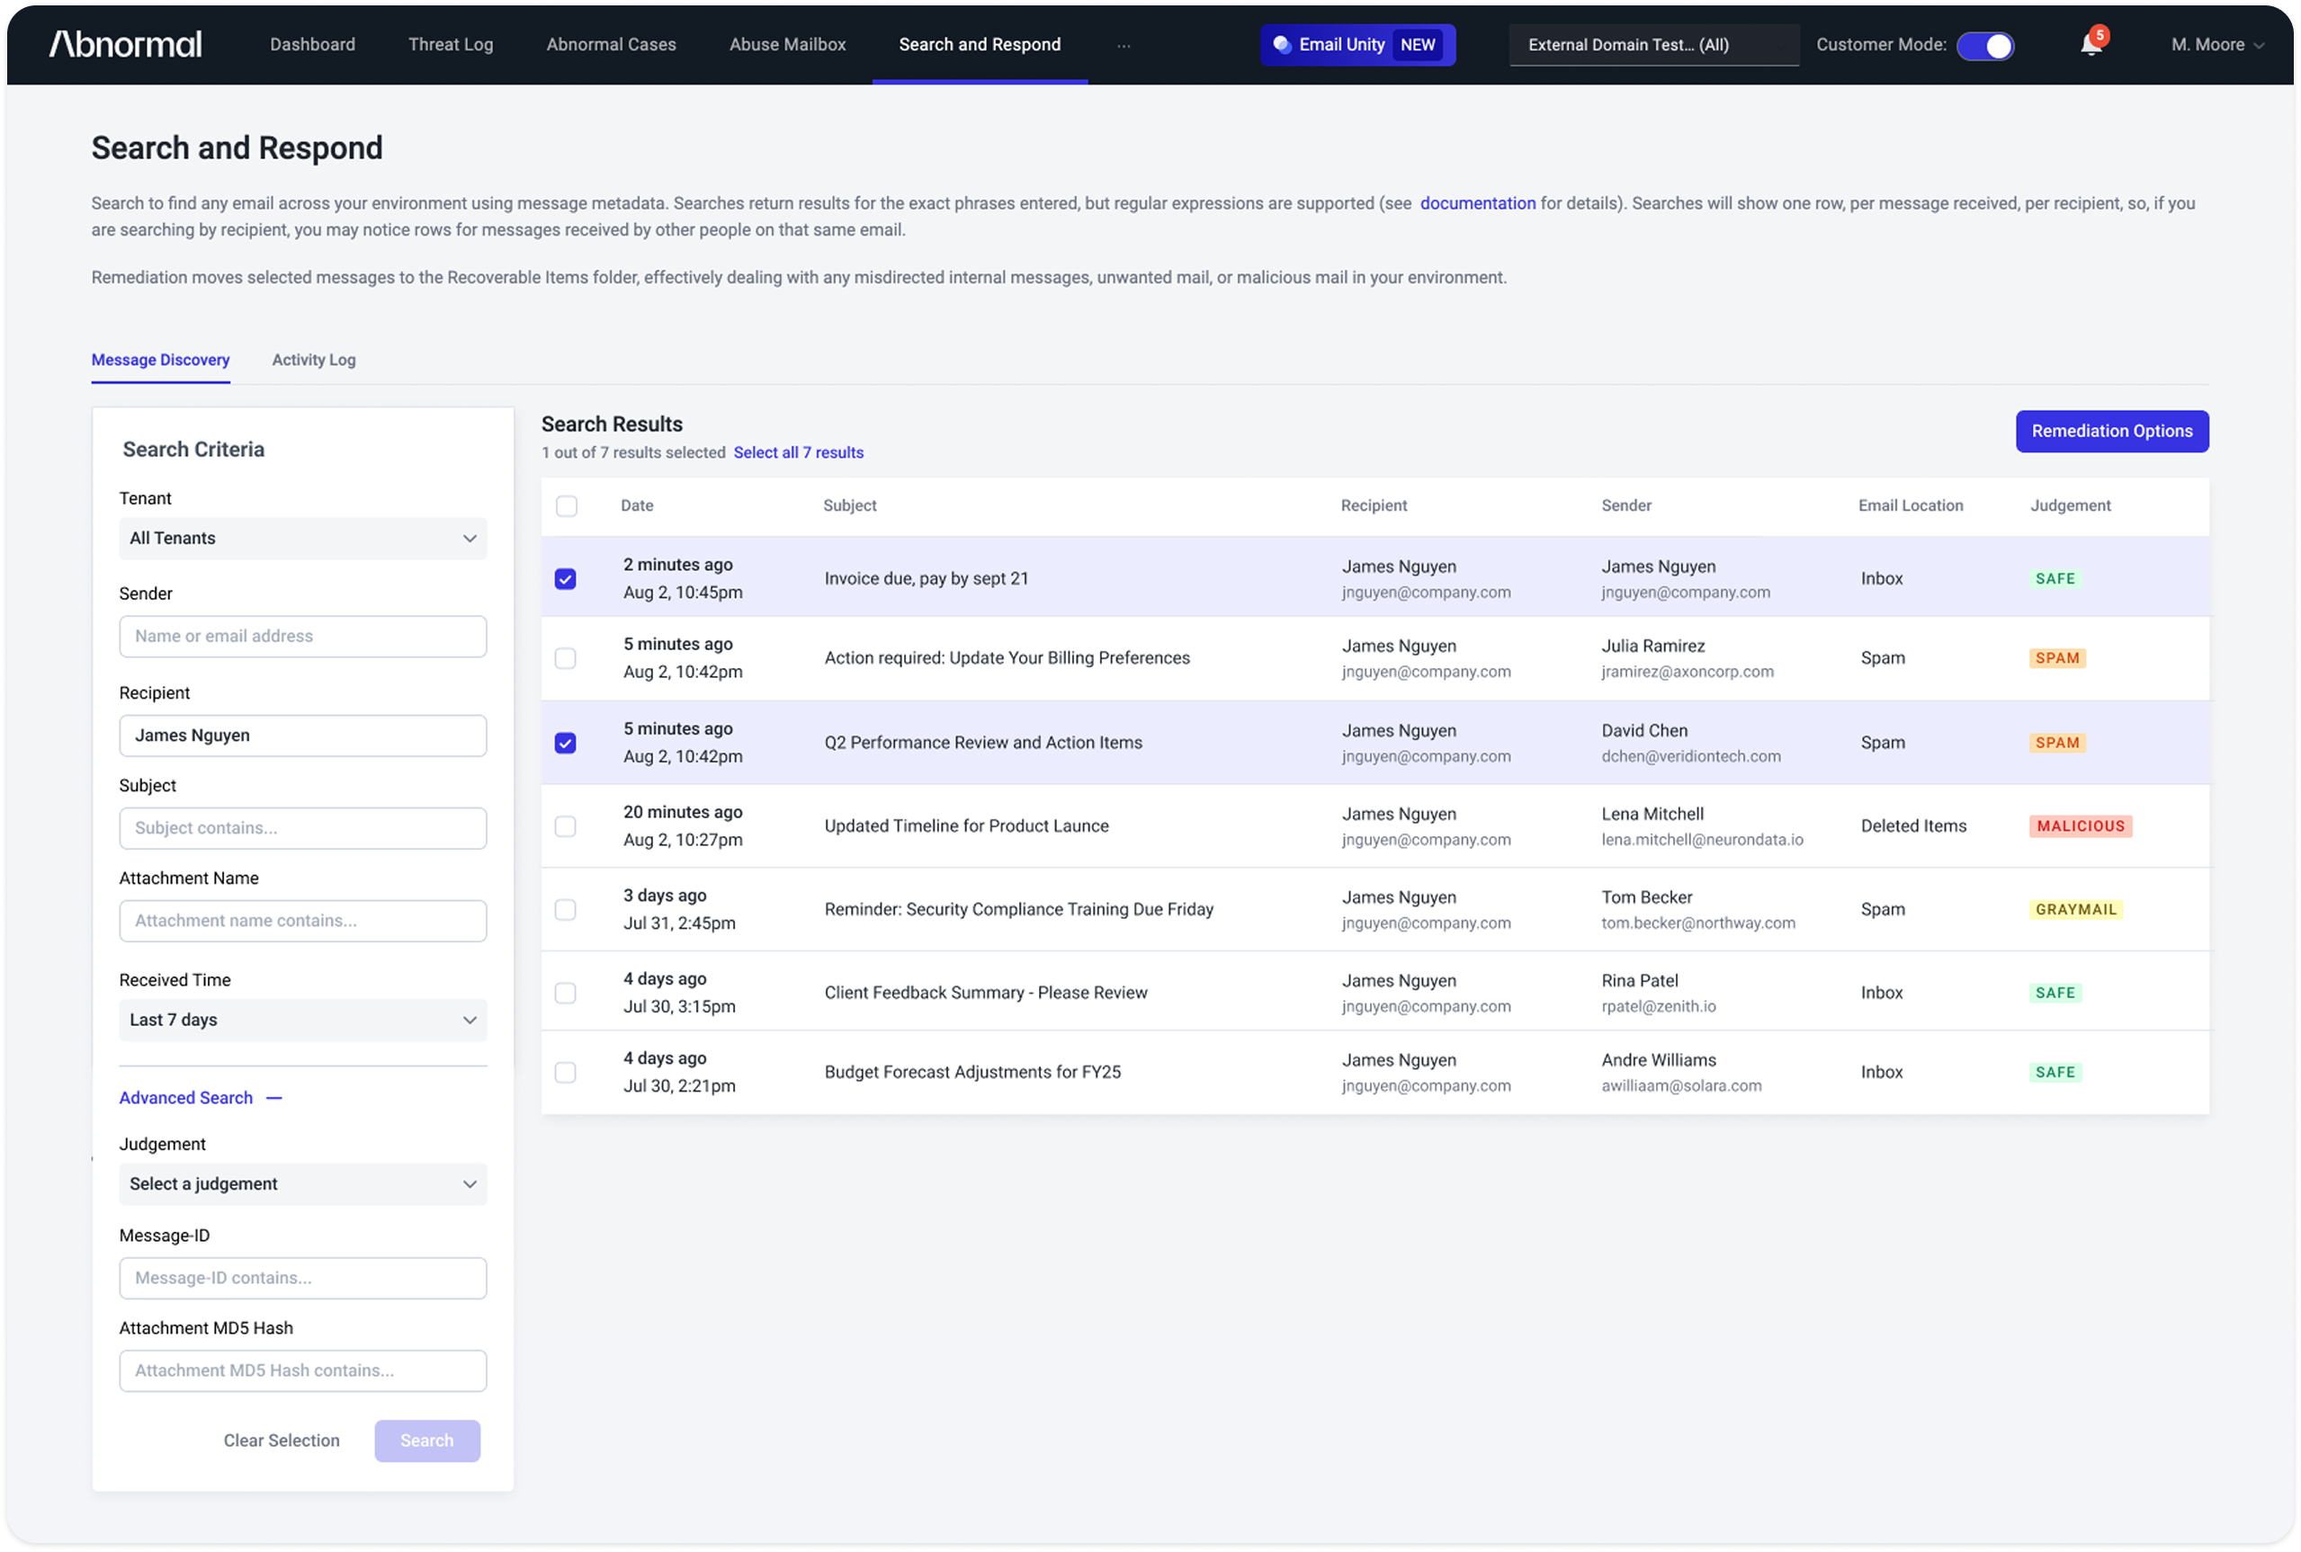Click the Search button

[426, 1441]
